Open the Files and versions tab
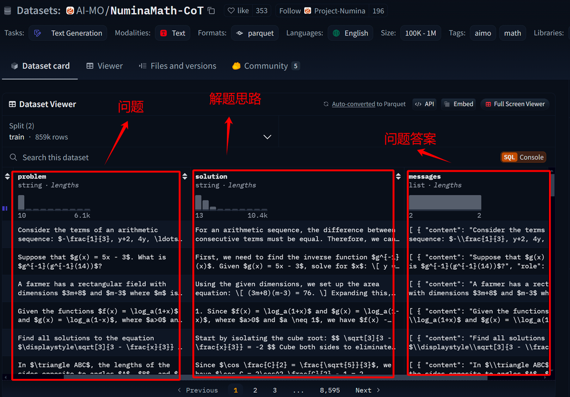 tap(178, 66)
